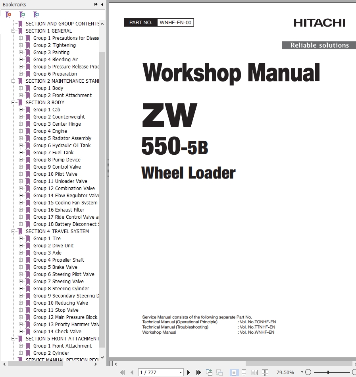
Task: Select two-page facing view layout
Action: 254,373
